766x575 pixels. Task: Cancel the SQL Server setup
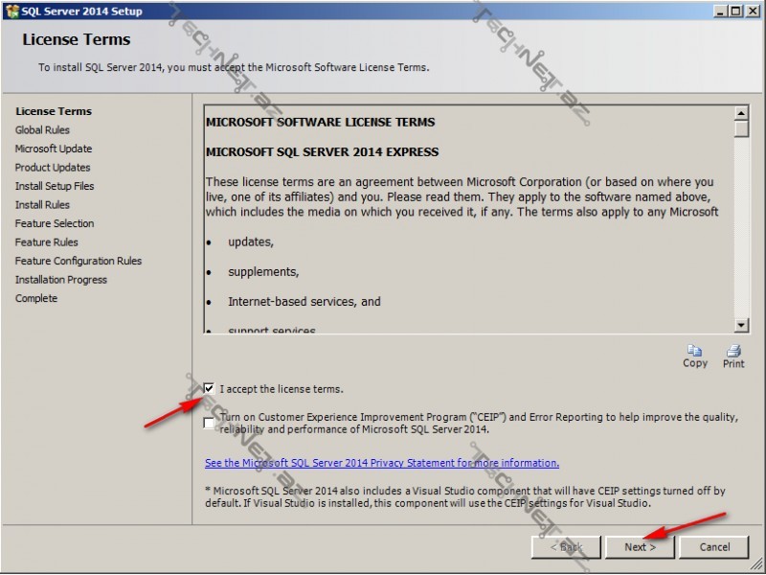point(714,547)
